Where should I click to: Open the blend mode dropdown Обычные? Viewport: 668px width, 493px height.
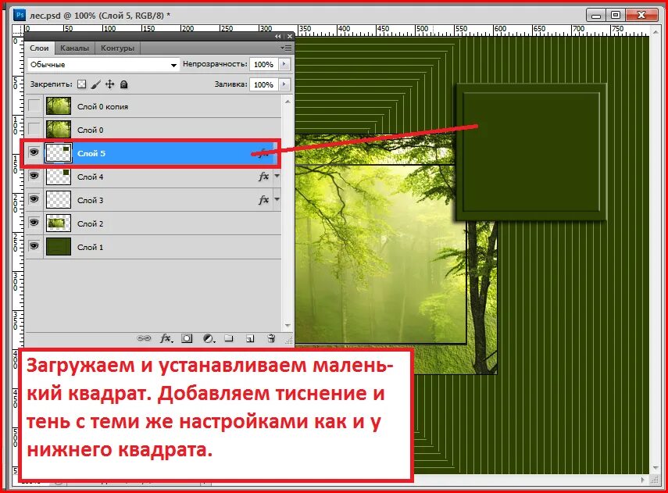click(103, 65)
